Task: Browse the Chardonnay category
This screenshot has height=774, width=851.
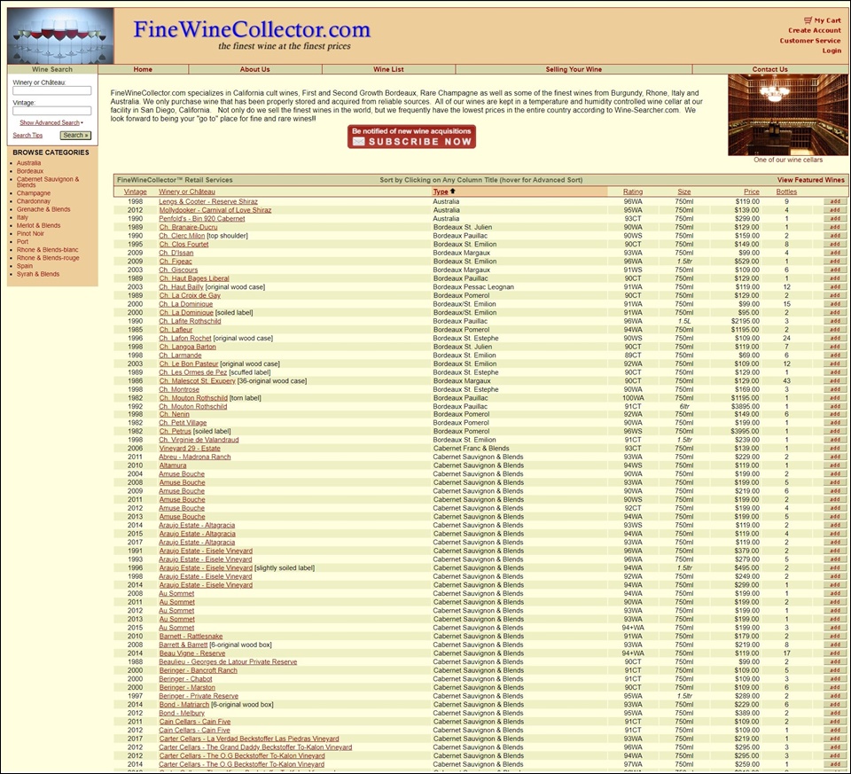Action: pos(34,201)
